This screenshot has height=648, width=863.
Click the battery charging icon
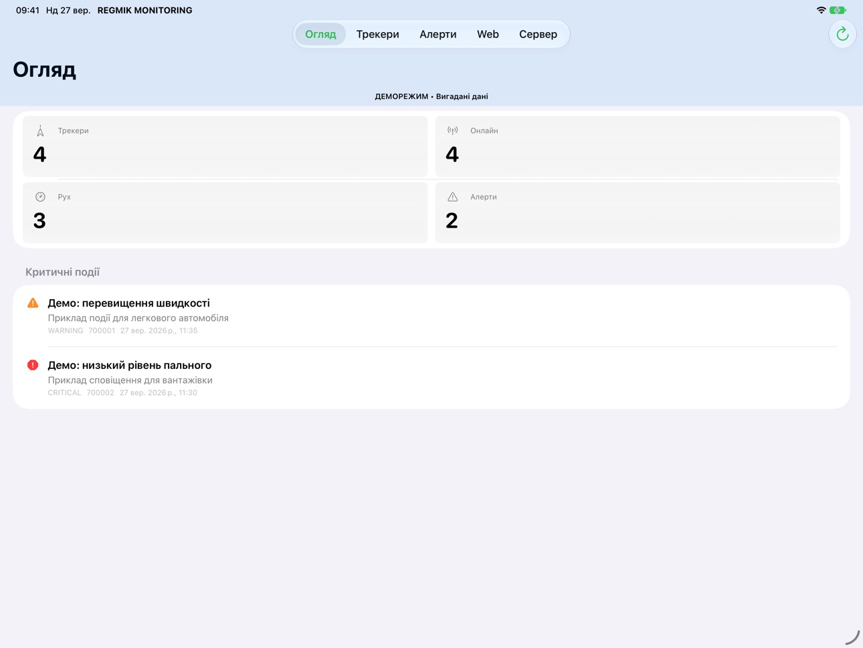tap(838, 10)
